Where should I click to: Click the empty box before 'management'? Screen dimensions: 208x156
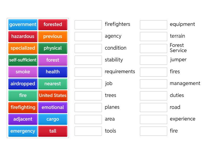(153, 84)
